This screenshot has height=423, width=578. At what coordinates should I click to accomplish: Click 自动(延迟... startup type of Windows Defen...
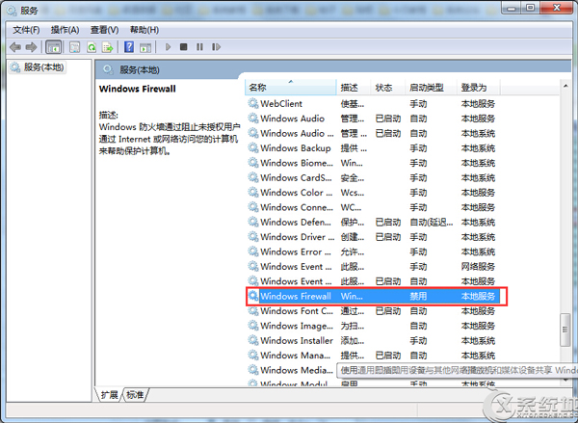tap(432, 222)
